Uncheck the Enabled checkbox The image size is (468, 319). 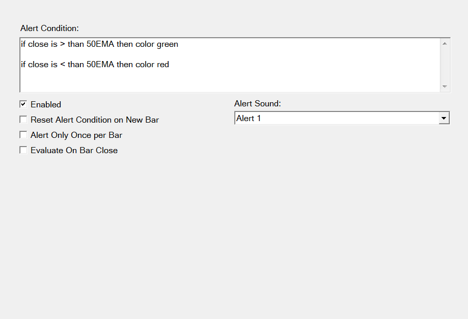pyautogui.click(x=23, y=104)
